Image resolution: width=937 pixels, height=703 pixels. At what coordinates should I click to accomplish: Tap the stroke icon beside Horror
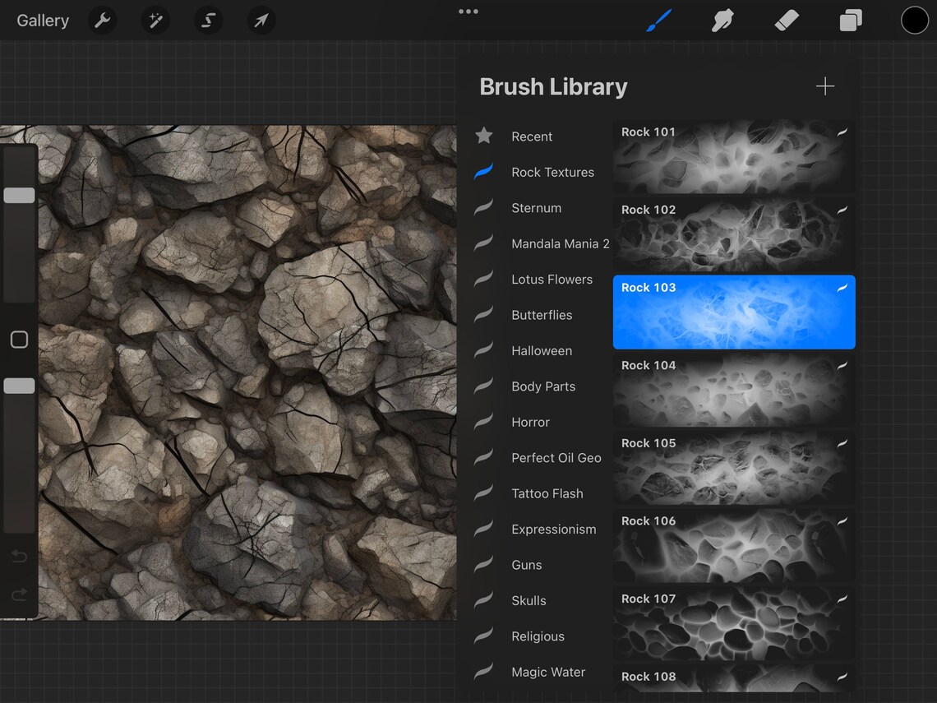(483, 422)
